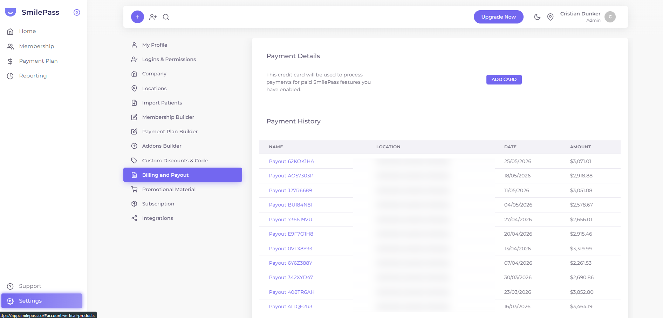The image size is (663, 318).
Task: Toggle the sidebar collapse circle icon
Action: (x=77, y=13)
